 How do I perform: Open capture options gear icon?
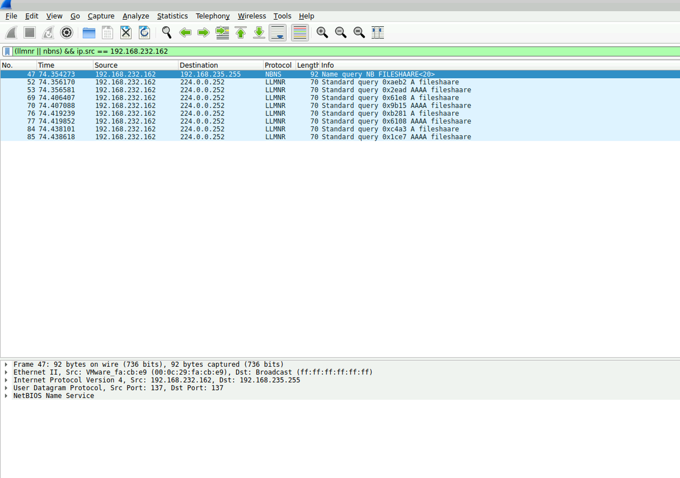click(66, 32)
